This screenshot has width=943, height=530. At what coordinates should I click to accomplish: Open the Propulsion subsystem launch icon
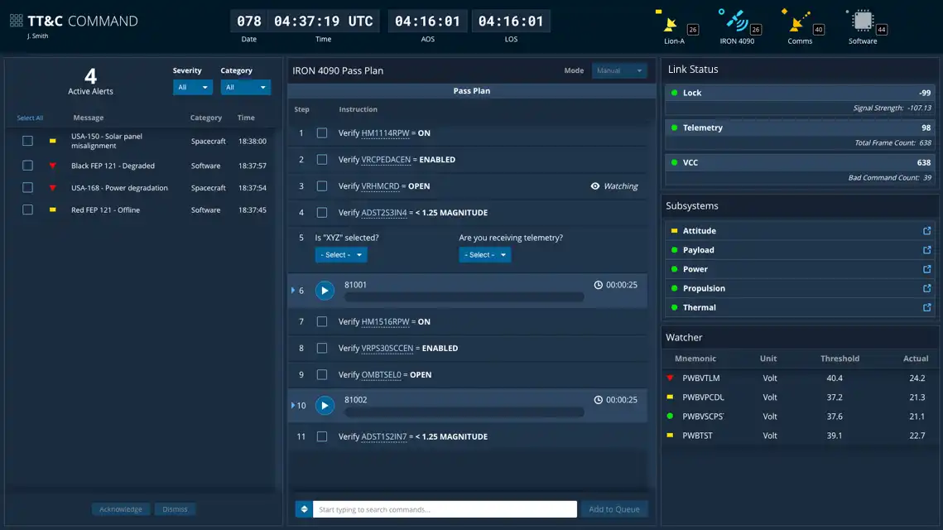926,288
